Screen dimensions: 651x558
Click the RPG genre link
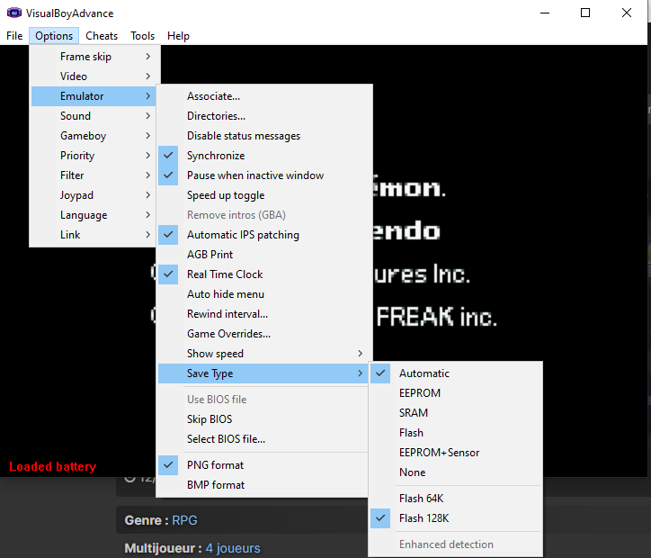tap(184, 520)
